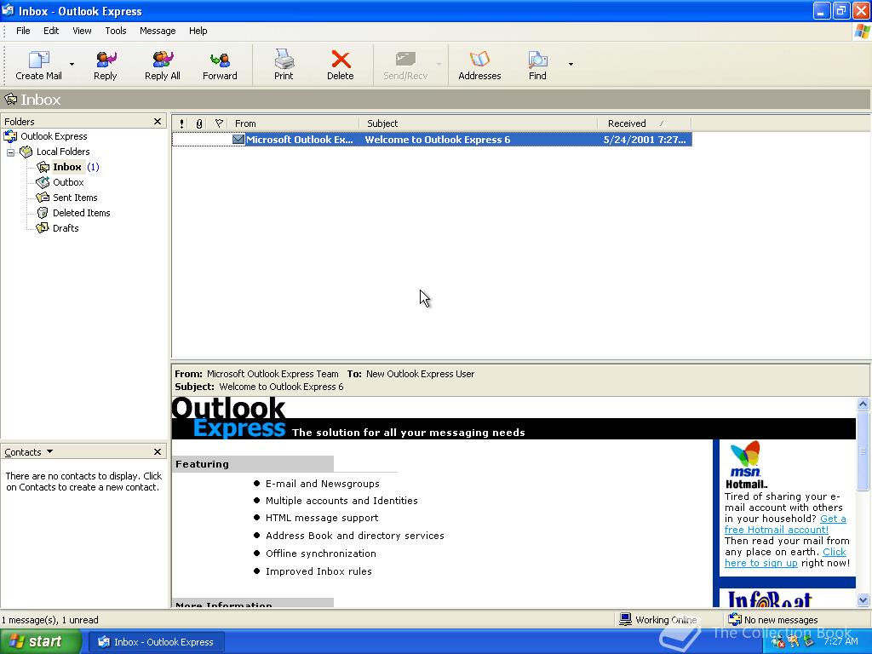Open the Message menu
This screenshot has height=654, width=872.
click(x=157, y=31)
